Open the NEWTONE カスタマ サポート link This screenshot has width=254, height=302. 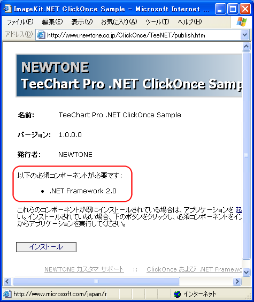click(x=84, y=269)
